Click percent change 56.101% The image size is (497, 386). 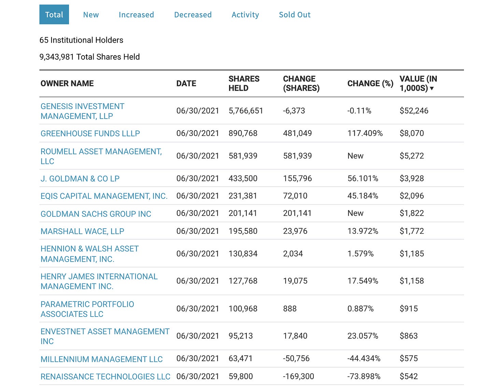(x=363, y=179)
